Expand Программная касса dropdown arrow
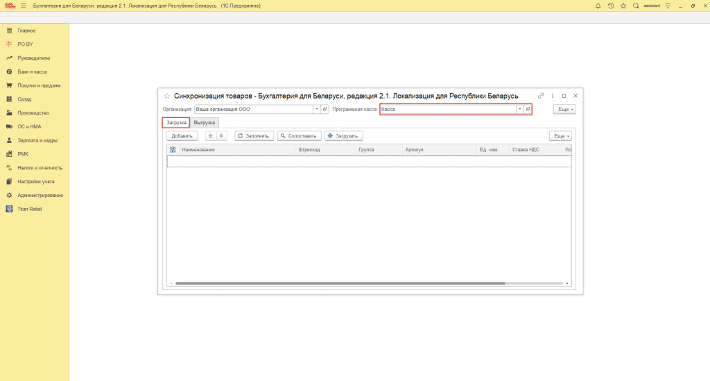Viewport: 710px width, 381px height. tap(519, 109)
